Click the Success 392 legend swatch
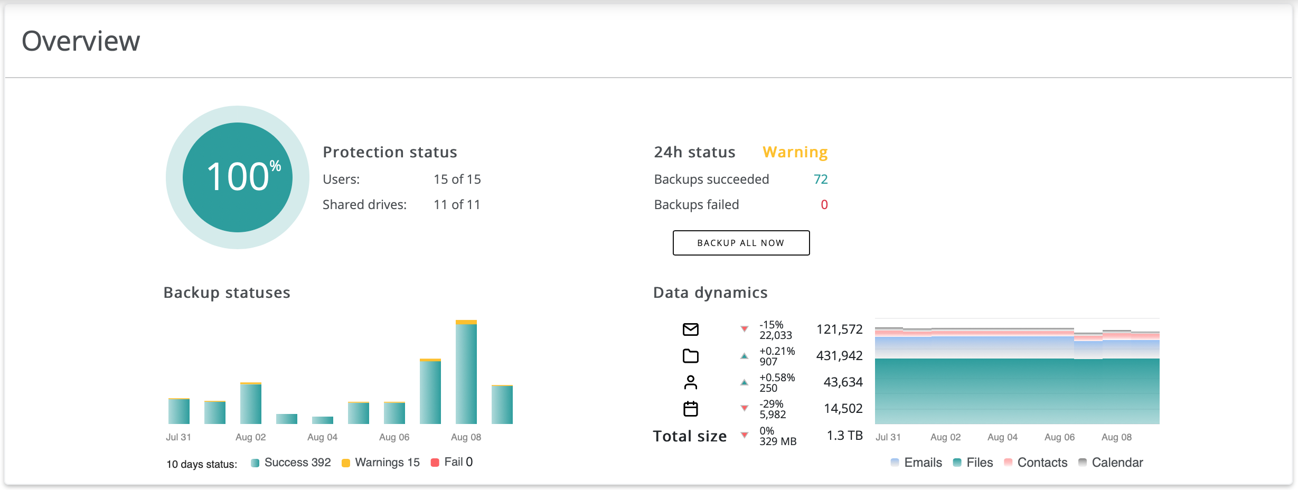 tap(256, 463)
